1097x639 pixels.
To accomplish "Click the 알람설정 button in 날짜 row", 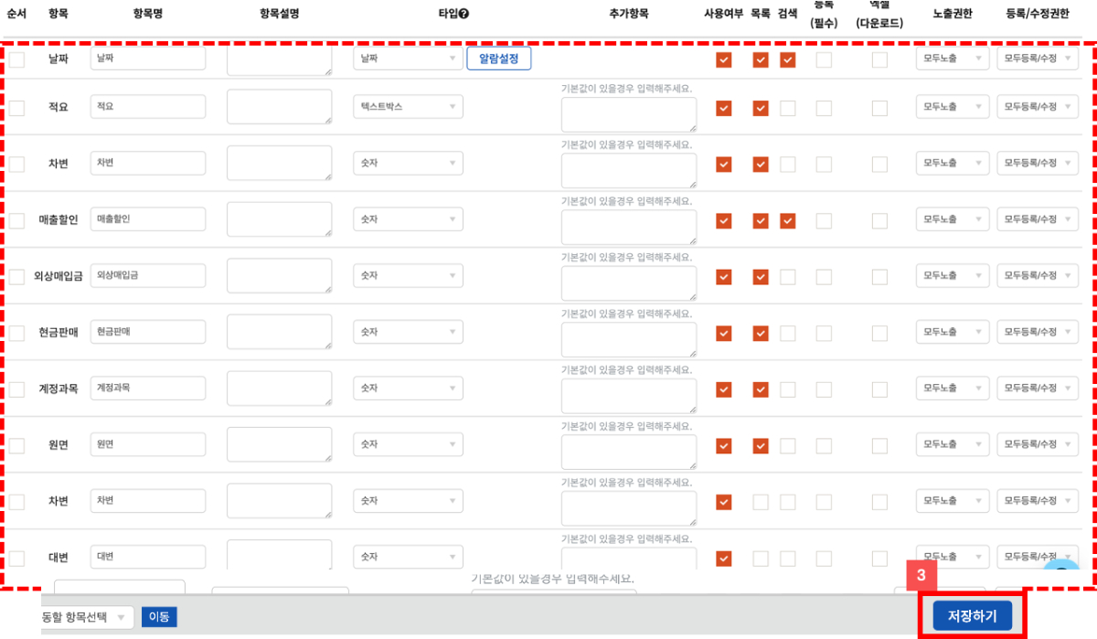I will (499, 59).
